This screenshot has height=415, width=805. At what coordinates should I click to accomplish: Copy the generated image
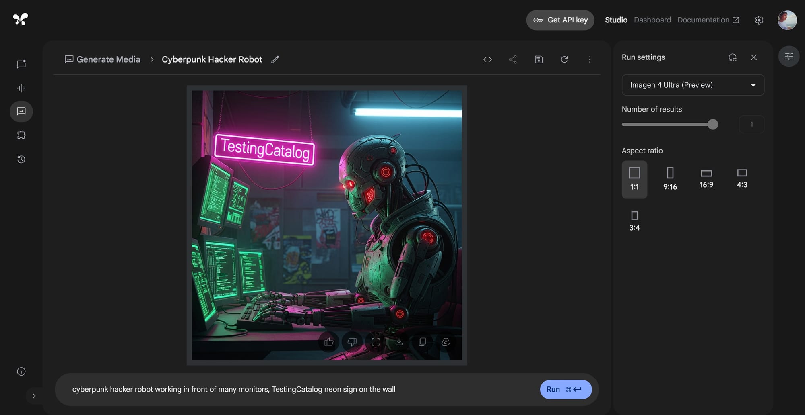click(x=423, y=342)
